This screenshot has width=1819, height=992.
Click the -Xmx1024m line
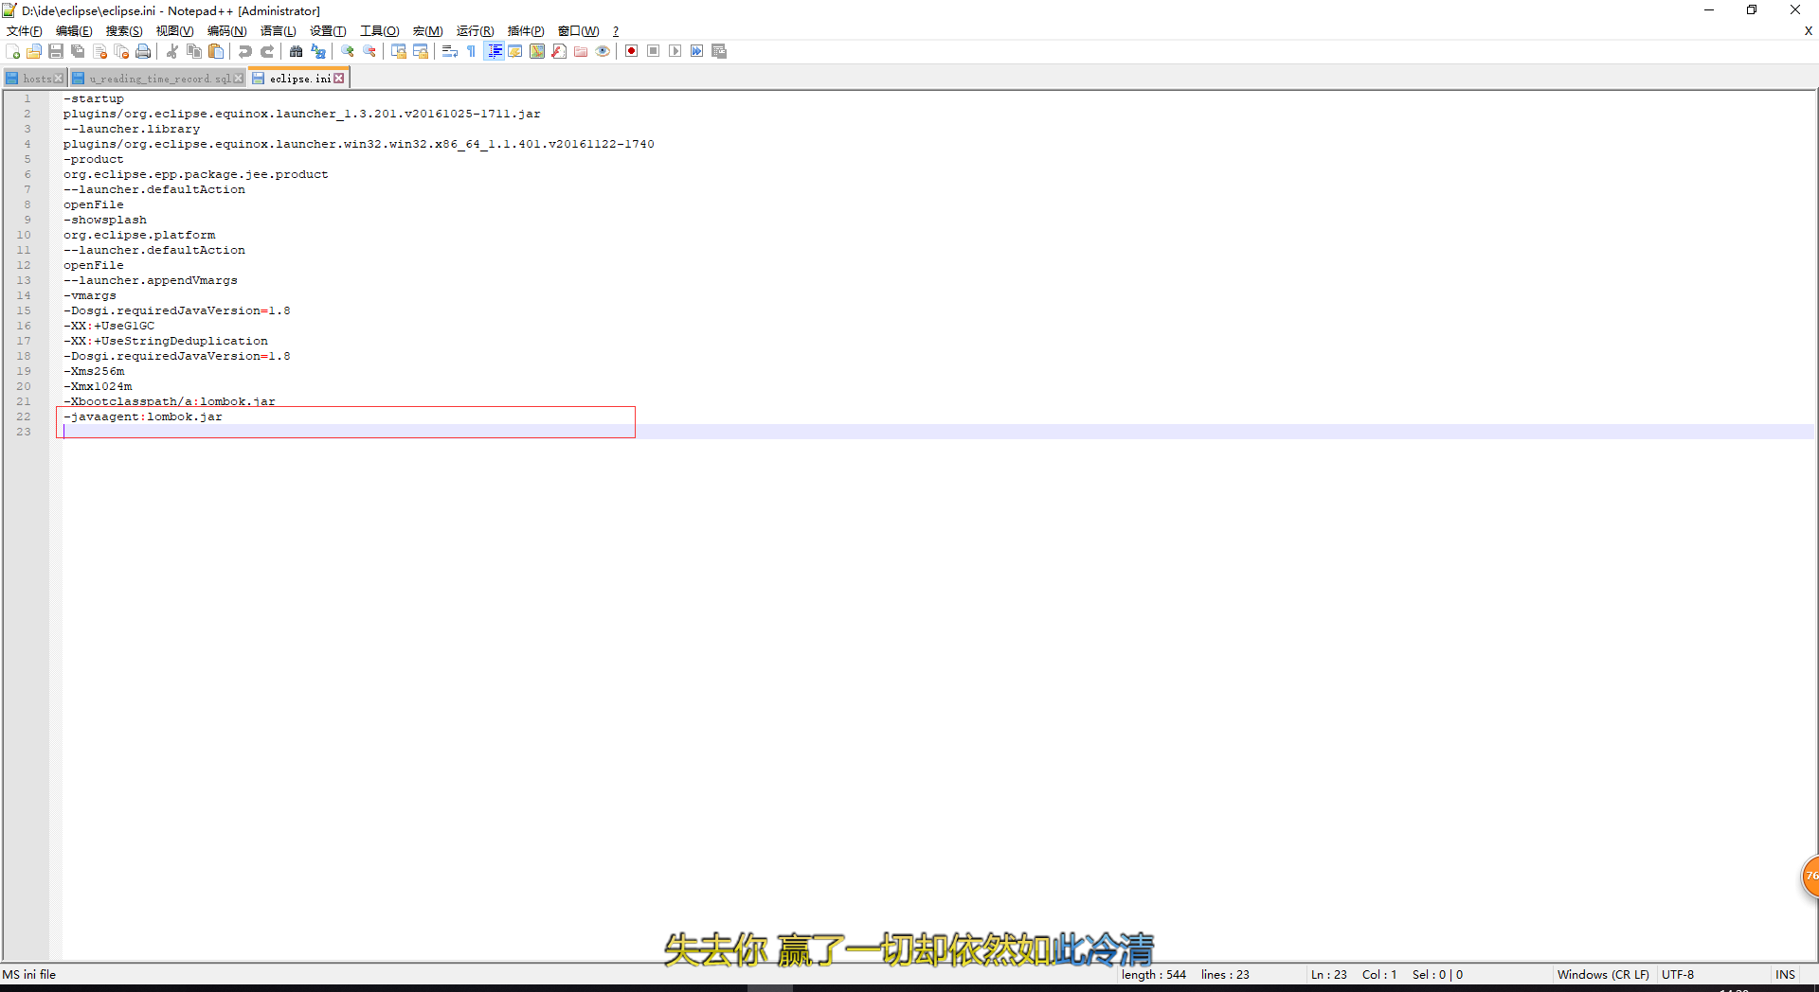pyautogui.click(x=98, y=386)
